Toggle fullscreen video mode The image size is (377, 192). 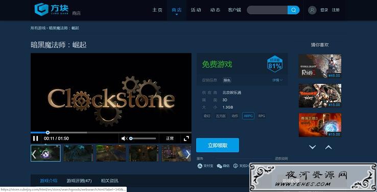pos(186,139)
